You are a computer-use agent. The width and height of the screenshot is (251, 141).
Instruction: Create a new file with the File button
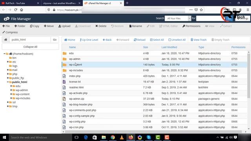point(6,26)
